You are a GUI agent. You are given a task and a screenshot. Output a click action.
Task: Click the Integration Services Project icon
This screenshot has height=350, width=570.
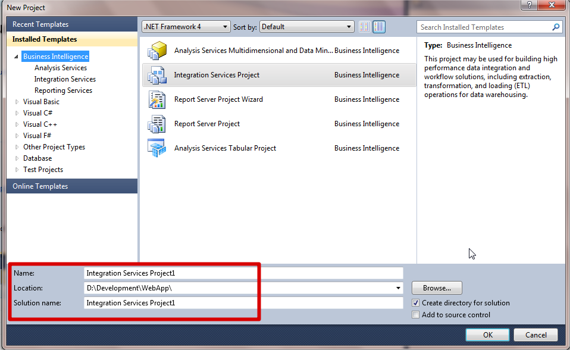pos(156,76)
